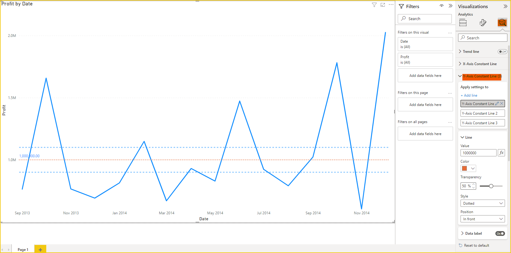511x253 pixels.
Task: Open the Analytics pane icon
Action: click(502, 23)
